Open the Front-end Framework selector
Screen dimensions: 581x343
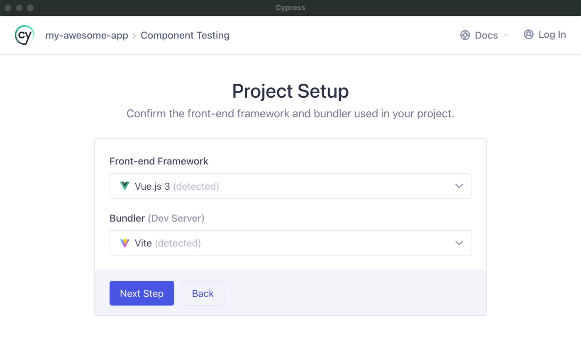tap(290, 186)
